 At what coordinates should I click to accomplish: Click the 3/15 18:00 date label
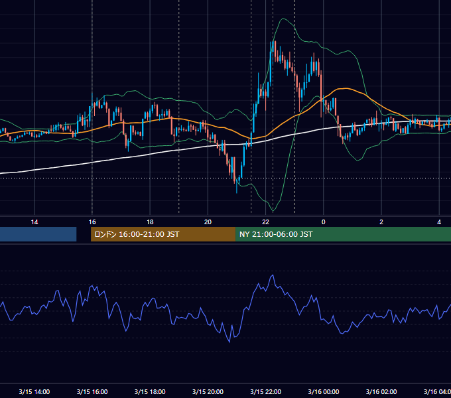pos(150,391)
